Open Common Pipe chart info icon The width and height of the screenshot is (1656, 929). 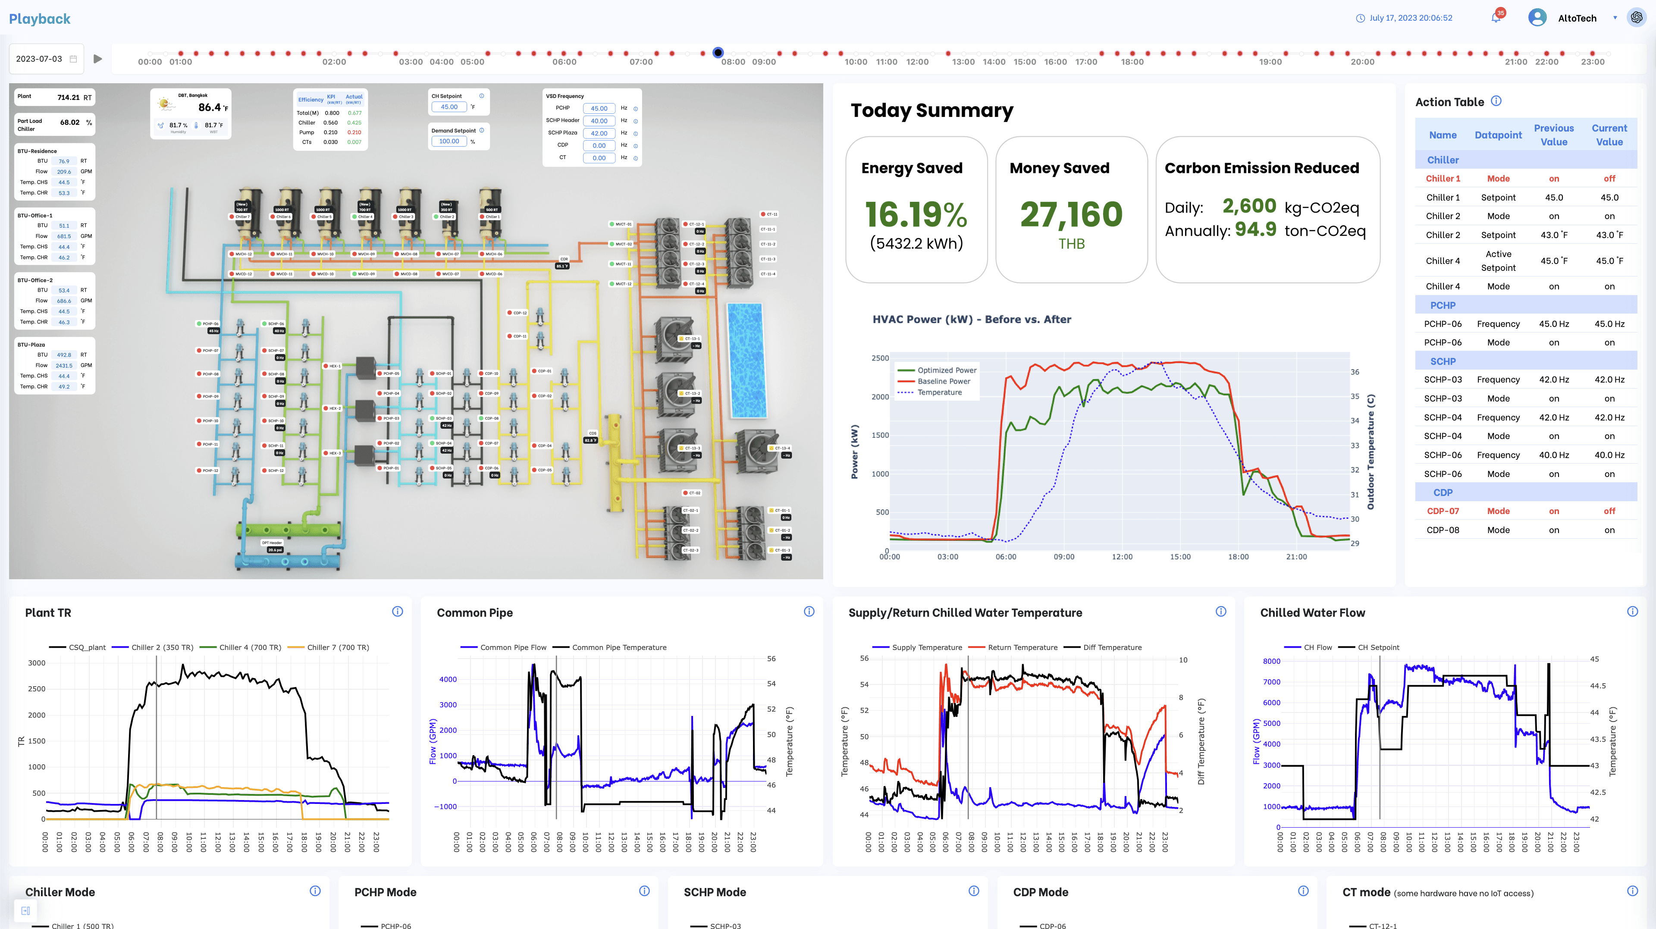809,612
